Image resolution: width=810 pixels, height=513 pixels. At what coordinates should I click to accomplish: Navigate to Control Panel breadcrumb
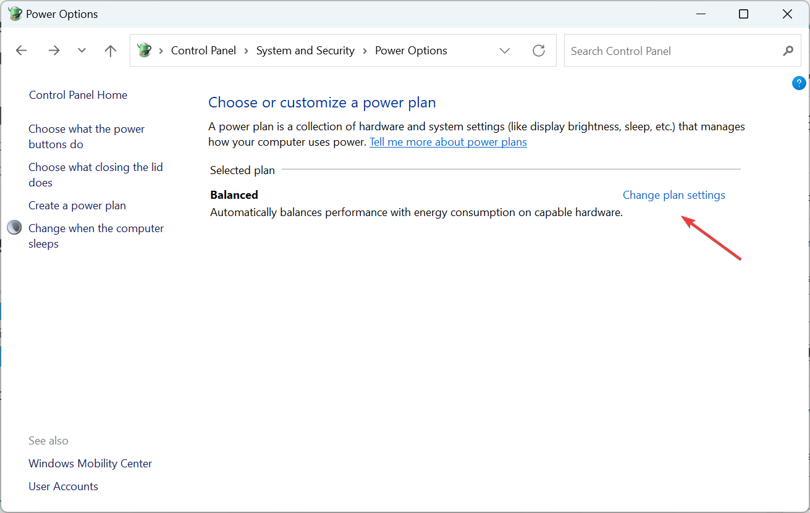coord(203,50)
